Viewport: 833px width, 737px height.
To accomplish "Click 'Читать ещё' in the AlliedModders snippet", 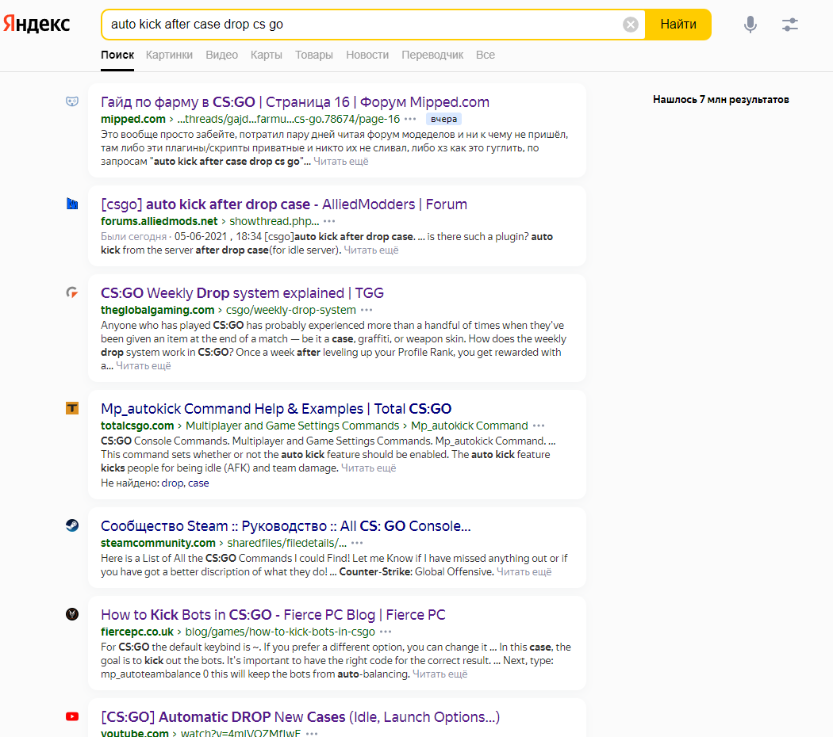I will coord(370,250).
